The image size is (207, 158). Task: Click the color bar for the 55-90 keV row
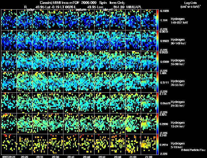click(x=157, y=61)
